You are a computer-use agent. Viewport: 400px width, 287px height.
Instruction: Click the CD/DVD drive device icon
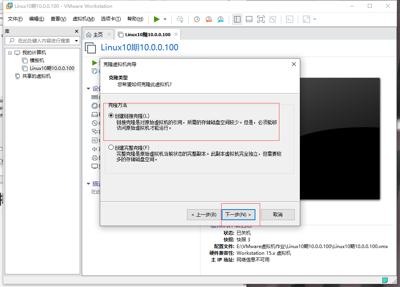point(95,123)
